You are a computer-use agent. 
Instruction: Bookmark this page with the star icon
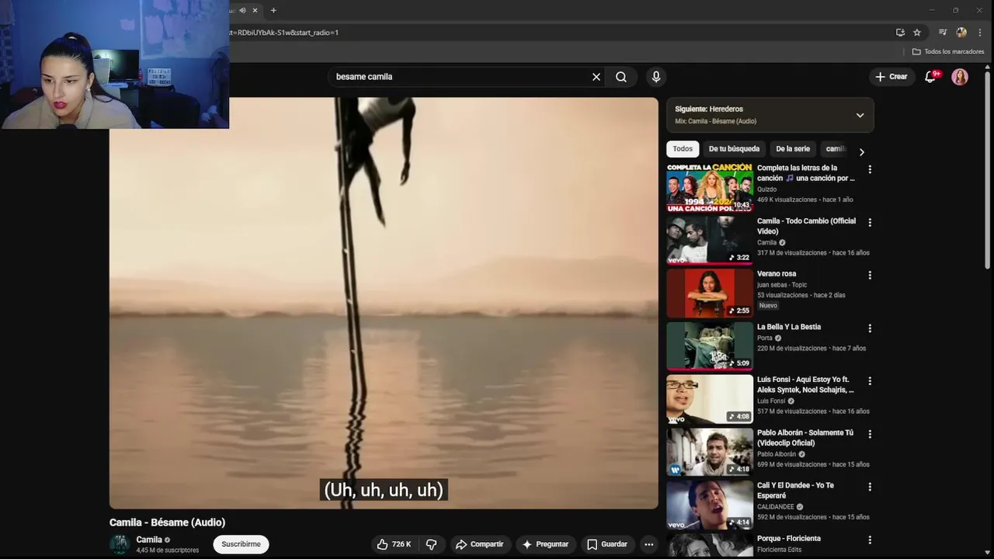point(917,33)
